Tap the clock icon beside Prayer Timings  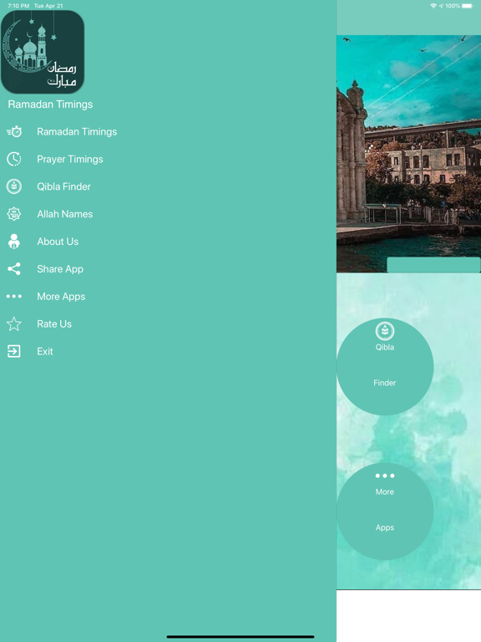pyautogui.click(x=14, y=160)
